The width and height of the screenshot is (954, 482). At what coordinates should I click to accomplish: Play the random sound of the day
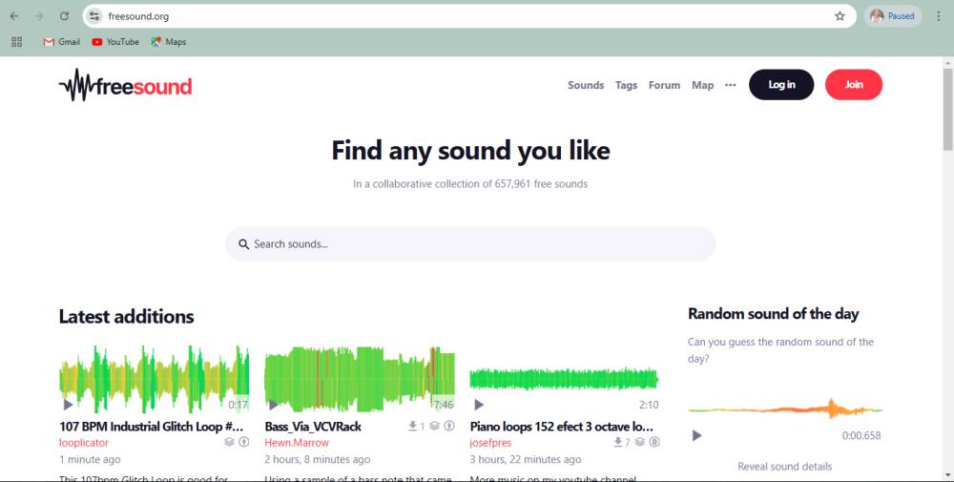[x=696, y=435]
